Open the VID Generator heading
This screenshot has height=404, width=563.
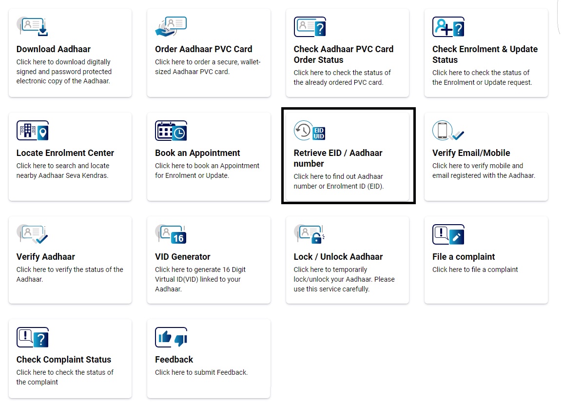coord(182,257)
